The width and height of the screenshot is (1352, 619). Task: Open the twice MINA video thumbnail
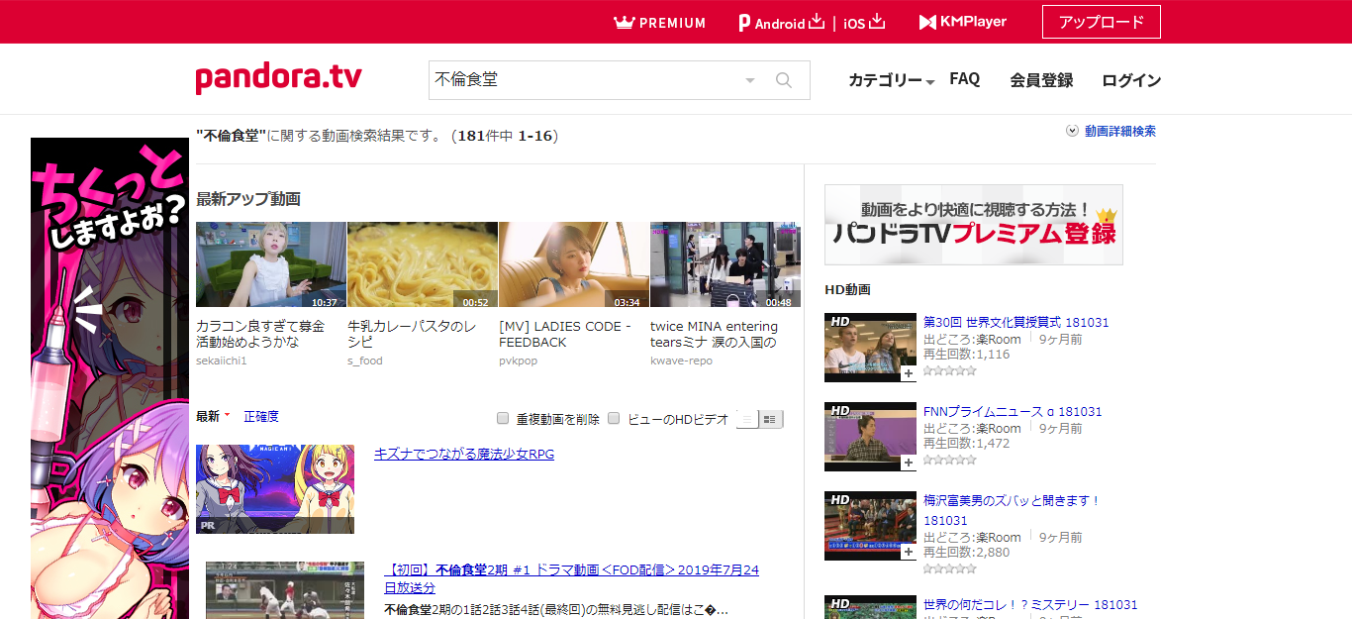pyautogui.click(x=725, y=264)
